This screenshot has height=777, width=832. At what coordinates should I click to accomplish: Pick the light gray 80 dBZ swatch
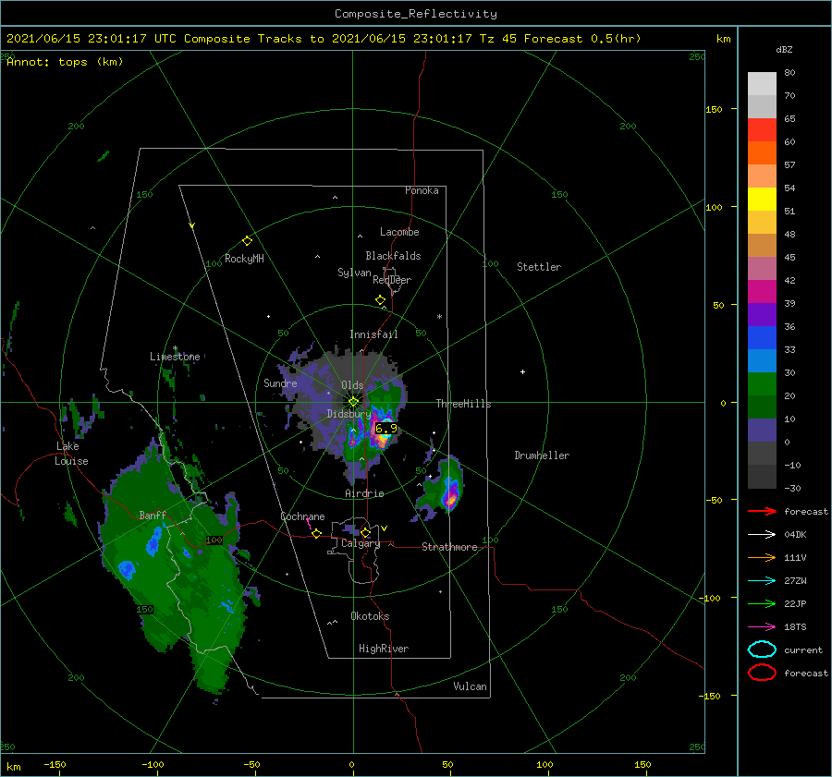tap(762, 83)
